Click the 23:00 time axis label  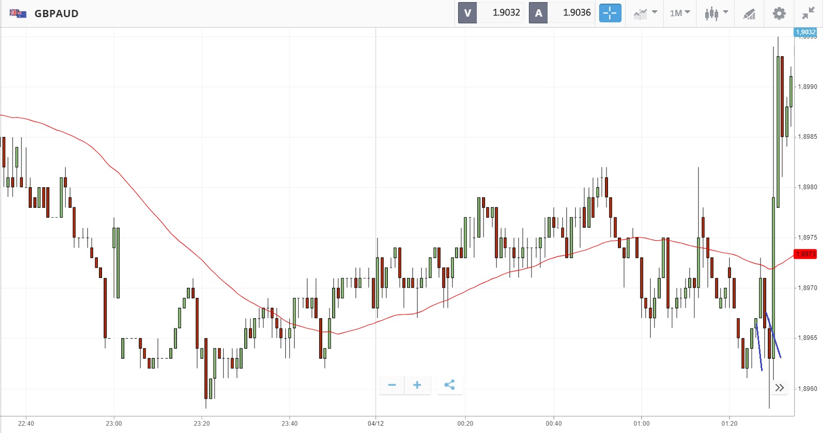coord(114,424)
